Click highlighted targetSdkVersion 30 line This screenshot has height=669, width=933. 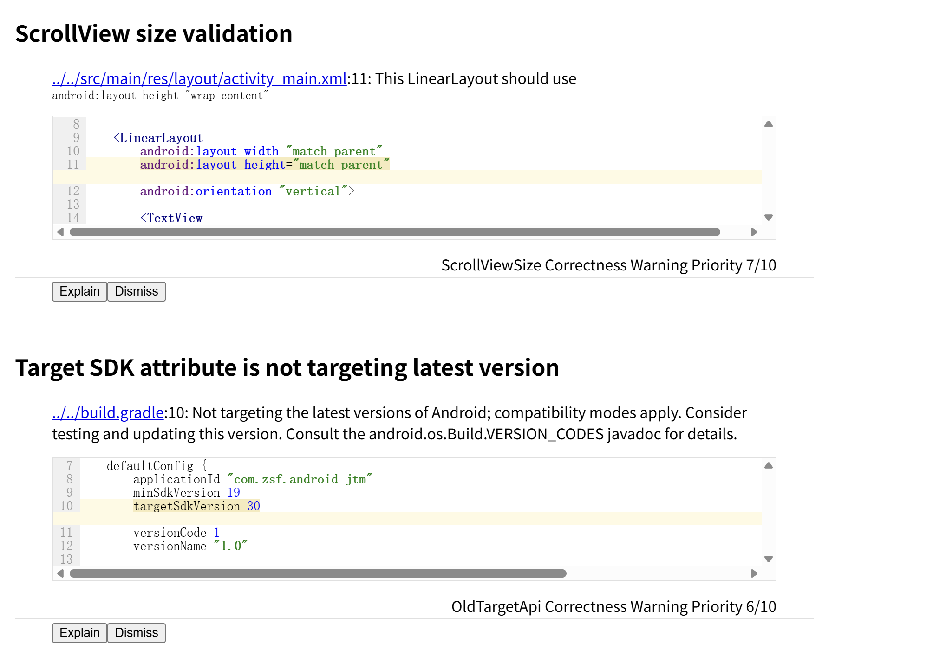196,506
